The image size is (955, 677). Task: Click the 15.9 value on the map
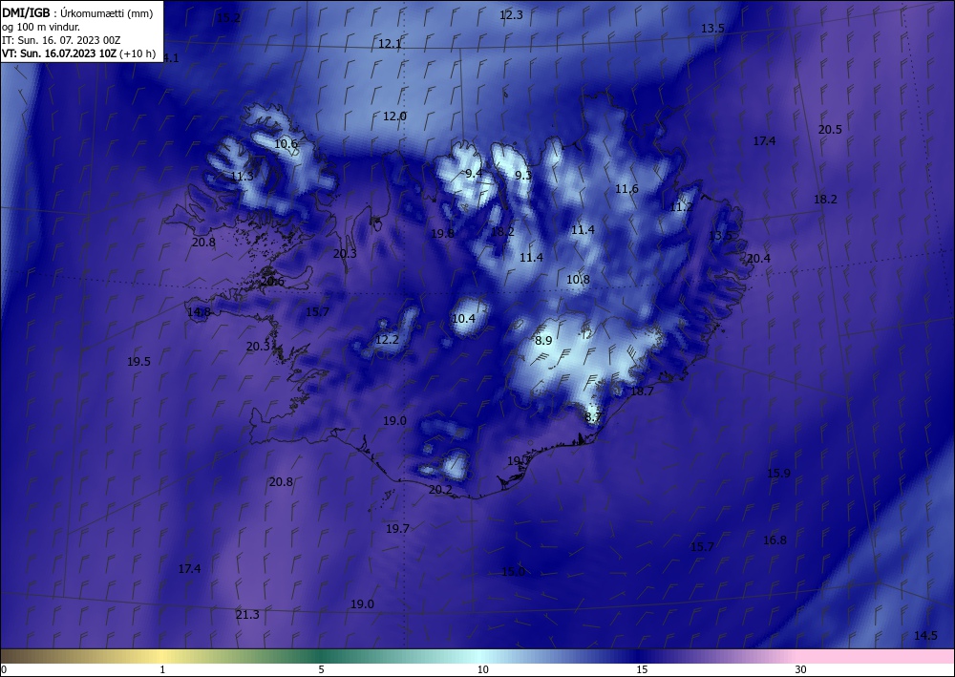point(778,473)
